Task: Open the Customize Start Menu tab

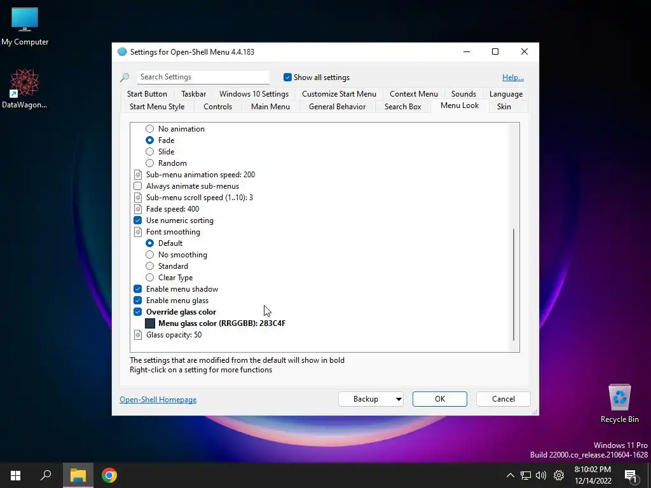Action: click(x=339, y=94)
